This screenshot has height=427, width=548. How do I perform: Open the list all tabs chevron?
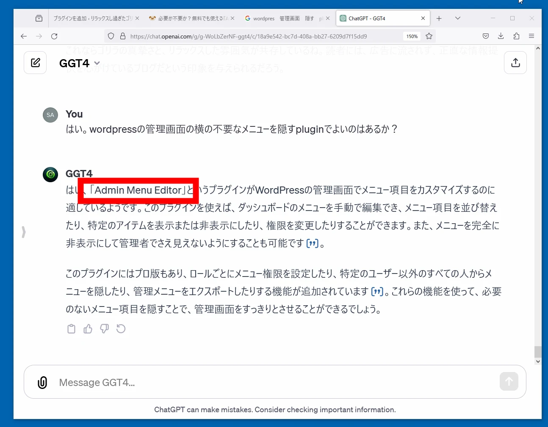click(x=457, y=19)
